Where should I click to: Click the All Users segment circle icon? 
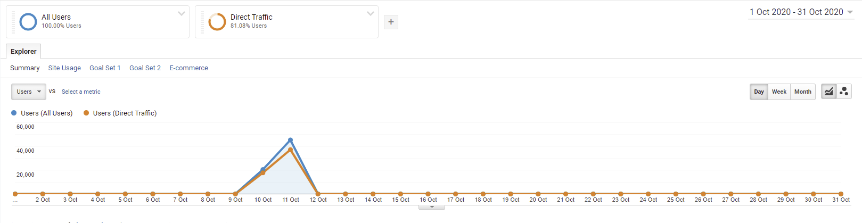(28, 22)
